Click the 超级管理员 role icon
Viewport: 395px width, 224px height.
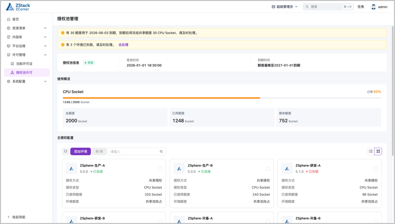[274, 7]
